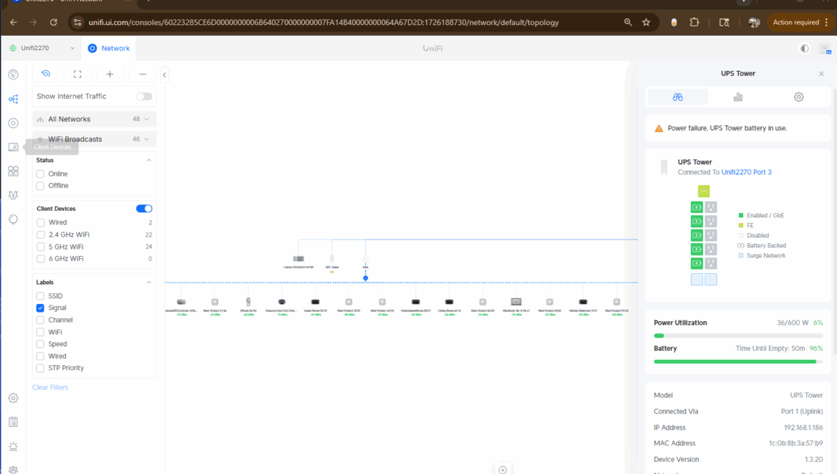
Task: Enable Show Internet Traffic switch
Action: (x=144, y=97)
